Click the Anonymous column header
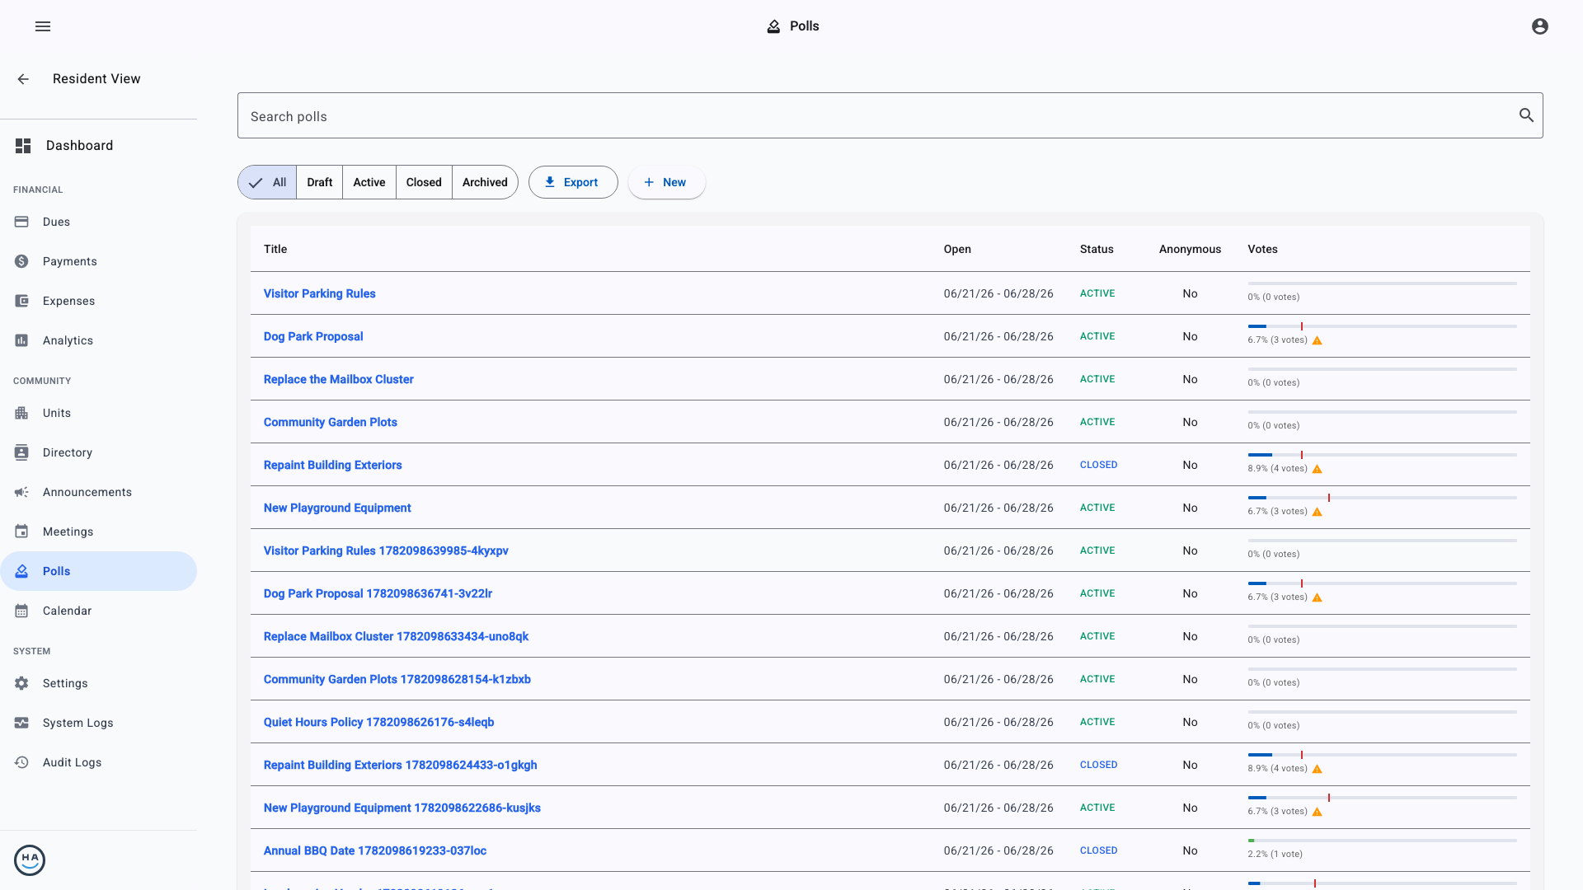The width and height of the screenshot is (1583, 890). click(1190, 249)
